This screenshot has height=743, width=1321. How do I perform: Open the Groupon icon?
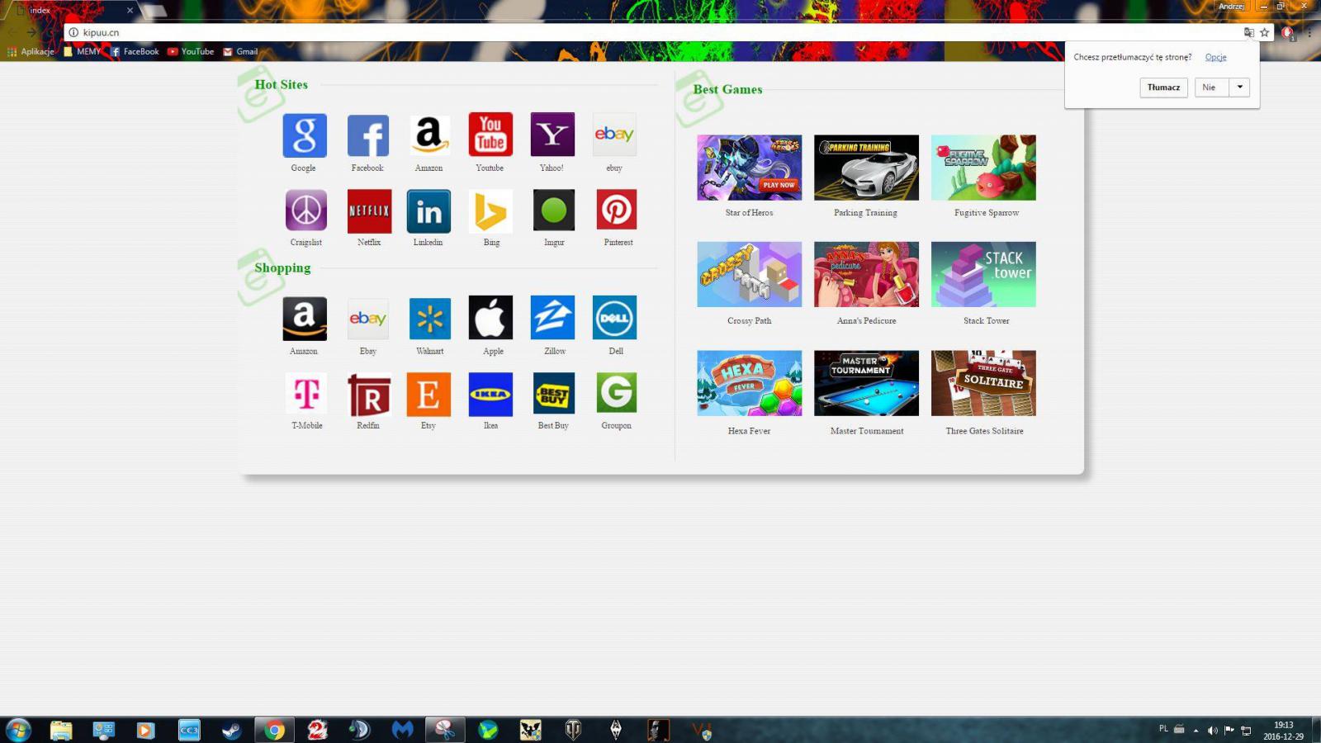[617, 394]
